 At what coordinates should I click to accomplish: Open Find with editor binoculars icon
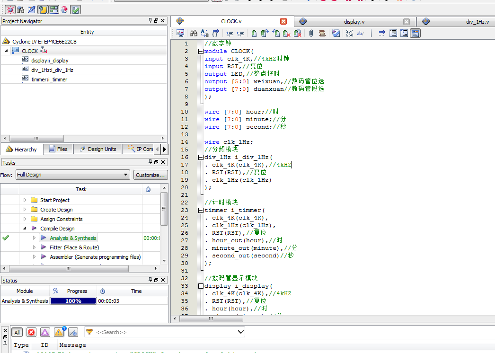click(x=194, y=33)
